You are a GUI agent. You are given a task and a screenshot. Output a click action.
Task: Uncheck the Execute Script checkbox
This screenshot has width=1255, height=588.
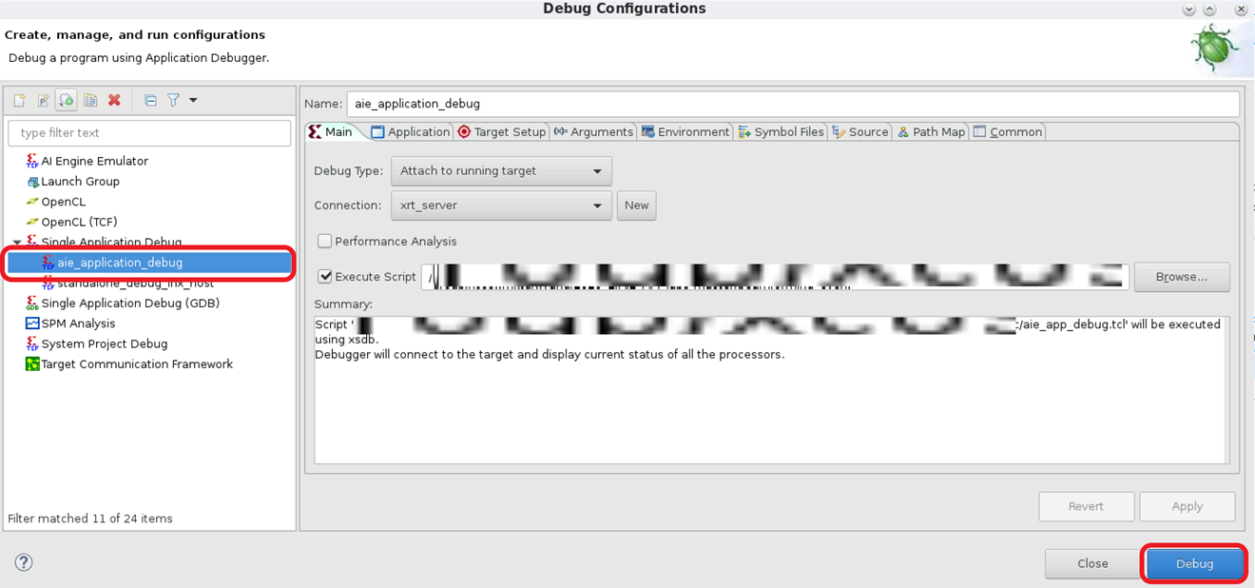click(325, 277)
